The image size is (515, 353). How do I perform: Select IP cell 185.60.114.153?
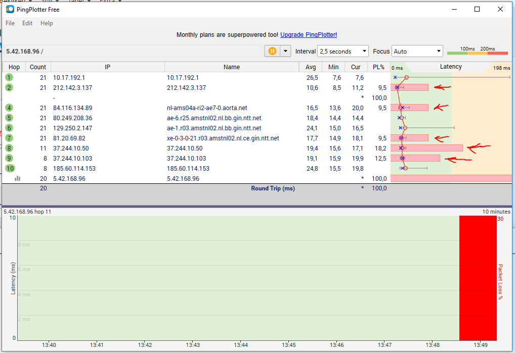74,169
